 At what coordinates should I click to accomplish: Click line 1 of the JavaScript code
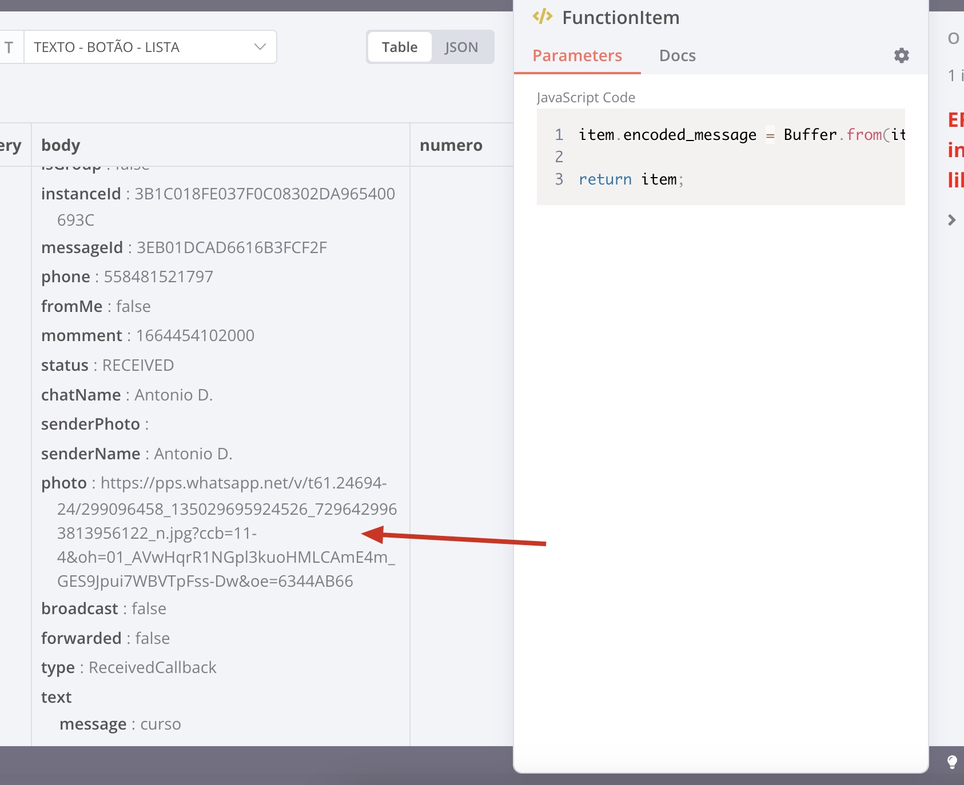686,134
